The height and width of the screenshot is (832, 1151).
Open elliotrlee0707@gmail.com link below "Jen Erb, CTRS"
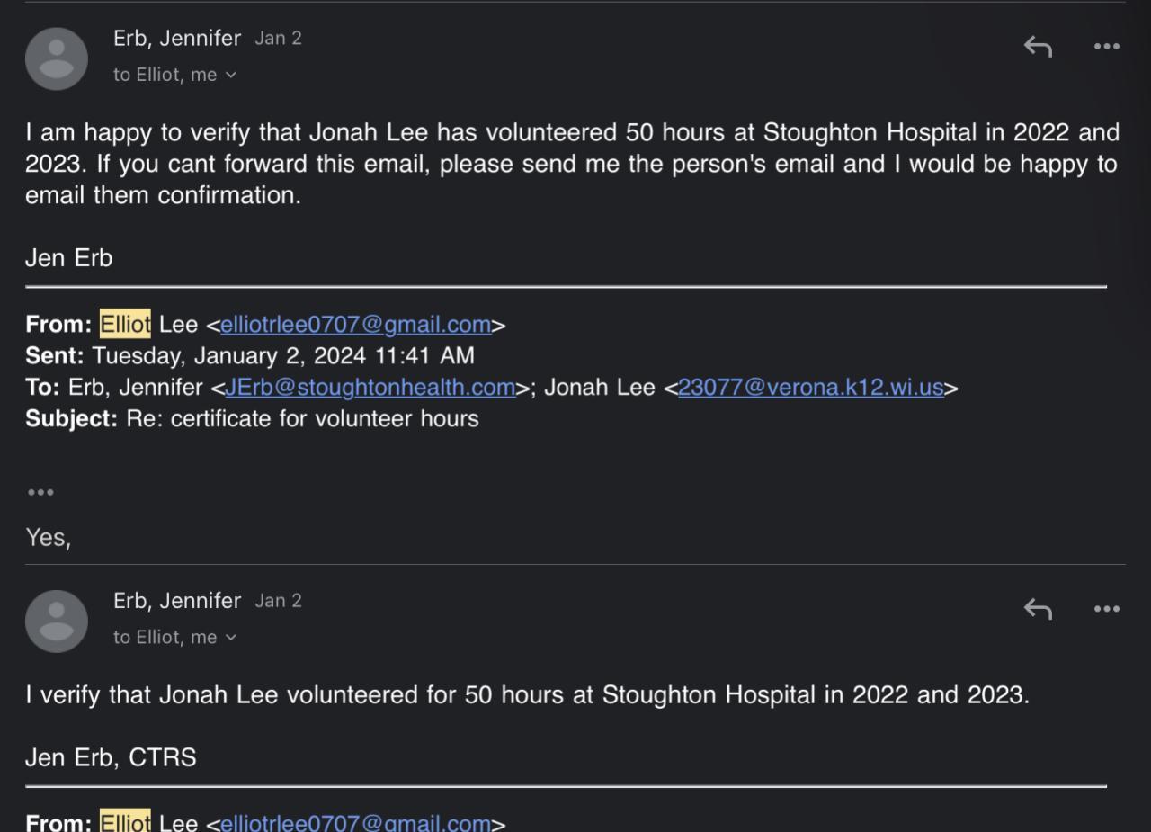click(355, 823)
